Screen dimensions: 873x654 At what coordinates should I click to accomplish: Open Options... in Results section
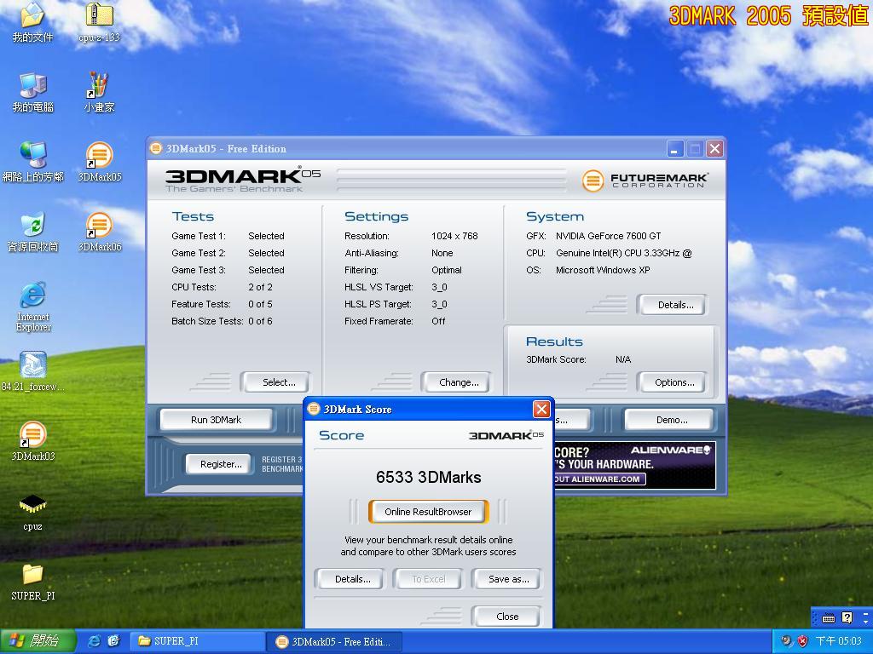click(x=674, y=382)
